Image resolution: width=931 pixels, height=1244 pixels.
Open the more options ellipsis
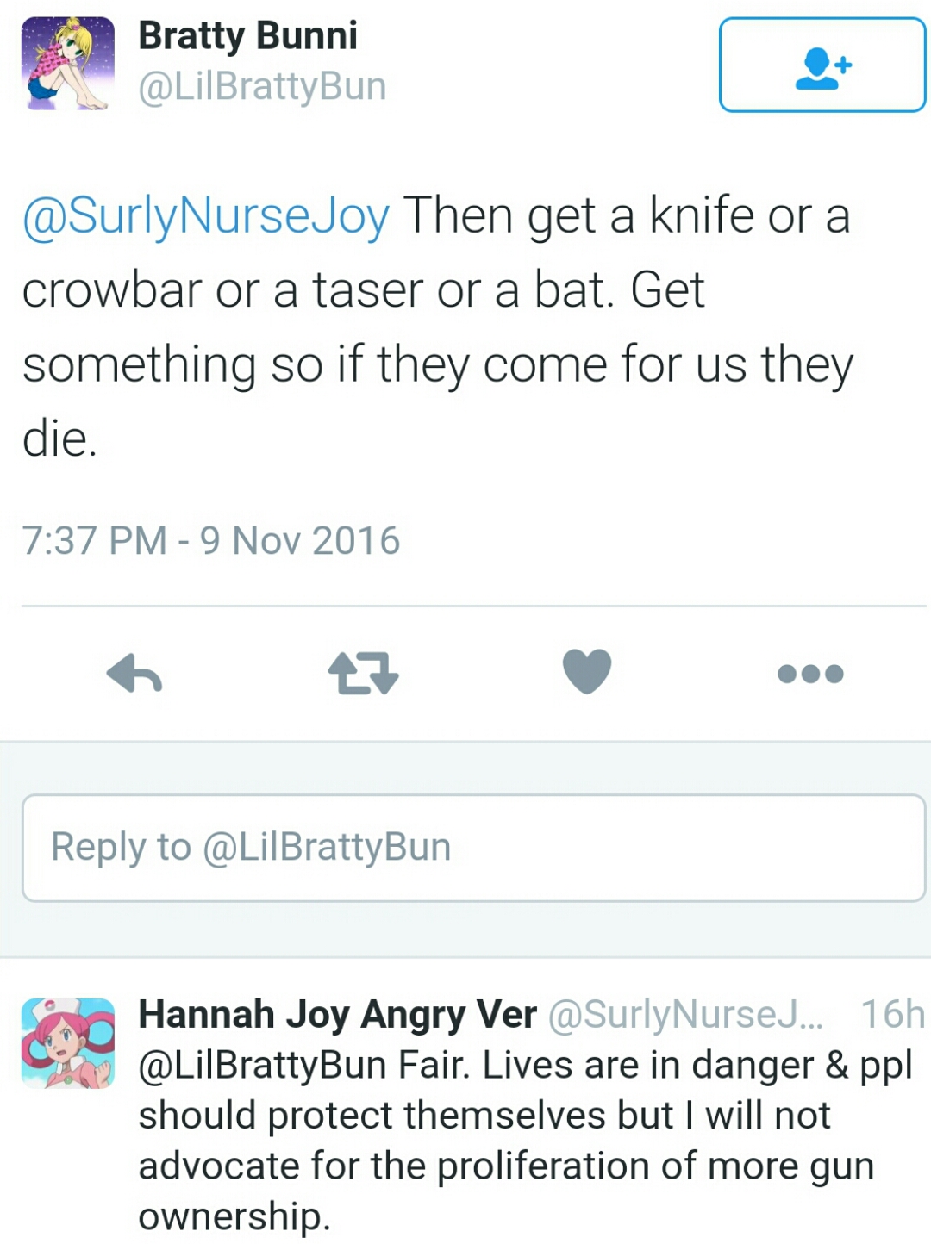[x=810, y=674]
